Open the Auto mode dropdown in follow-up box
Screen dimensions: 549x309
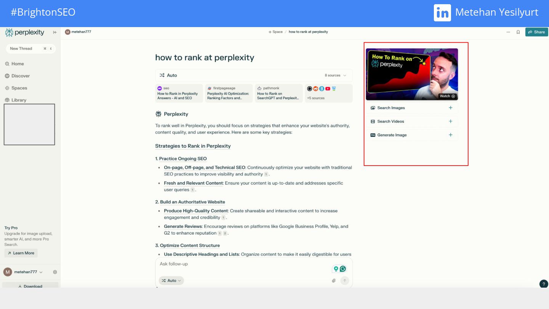pos(171,280)
